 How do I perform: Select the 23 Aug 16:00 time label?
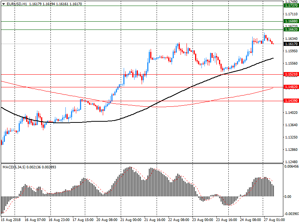coord(226,220)
